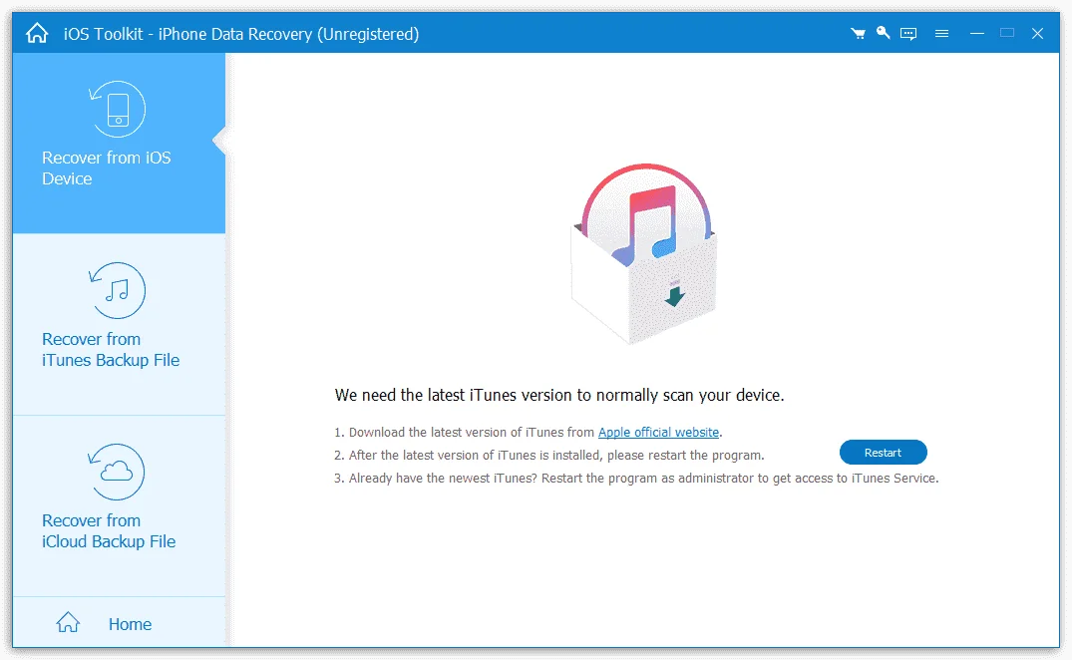
Task: Click the heading about latest iTunes version
Action: 559,396
